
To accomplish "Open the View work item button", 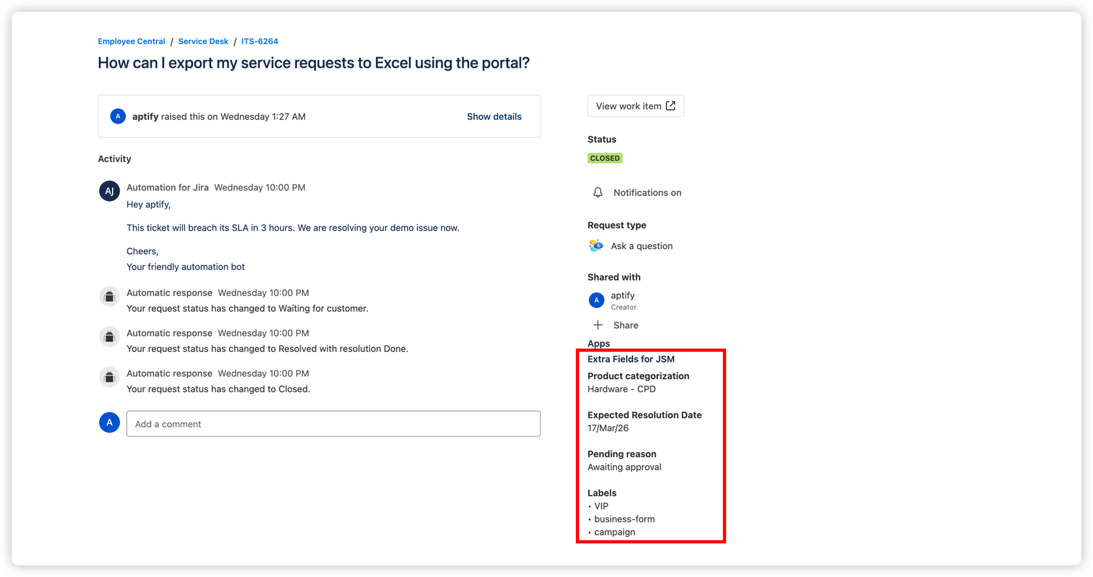I will coord(636,106).
